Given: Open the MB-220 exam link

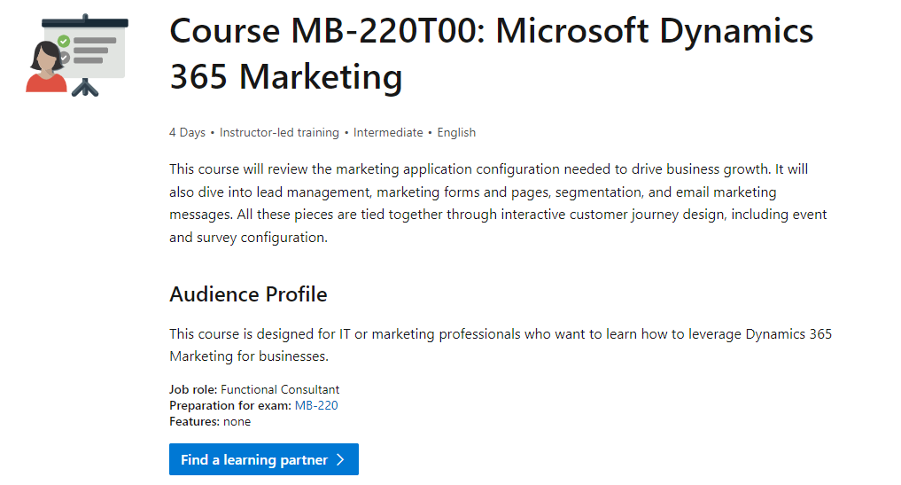Looking at the screenshot, I should click(x=316, y=405).
